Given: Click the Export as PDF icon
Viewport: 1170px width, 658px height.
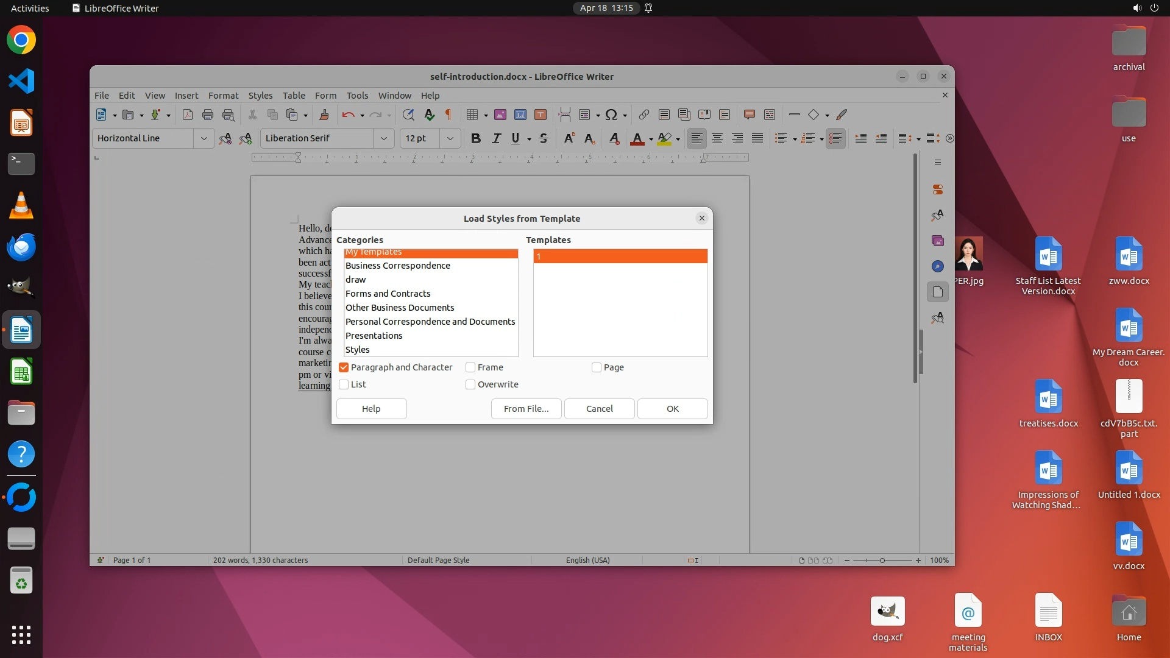Looking at the screenshot, I should pos(188,115).
